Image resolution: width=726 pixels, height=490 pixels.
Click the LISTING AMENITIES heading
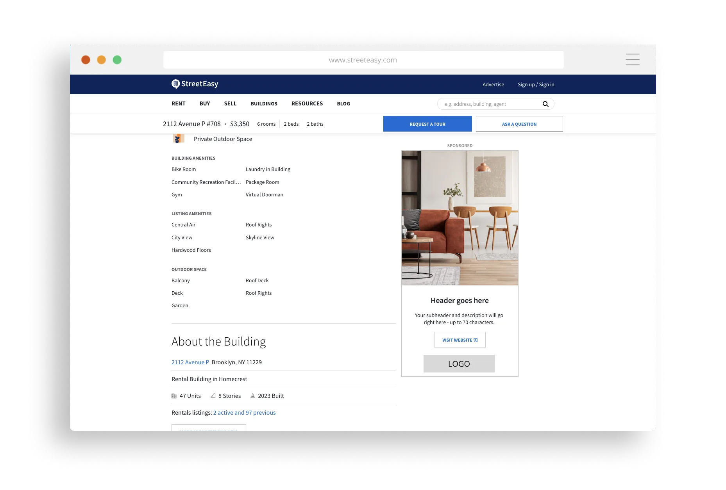pos(191,214)
